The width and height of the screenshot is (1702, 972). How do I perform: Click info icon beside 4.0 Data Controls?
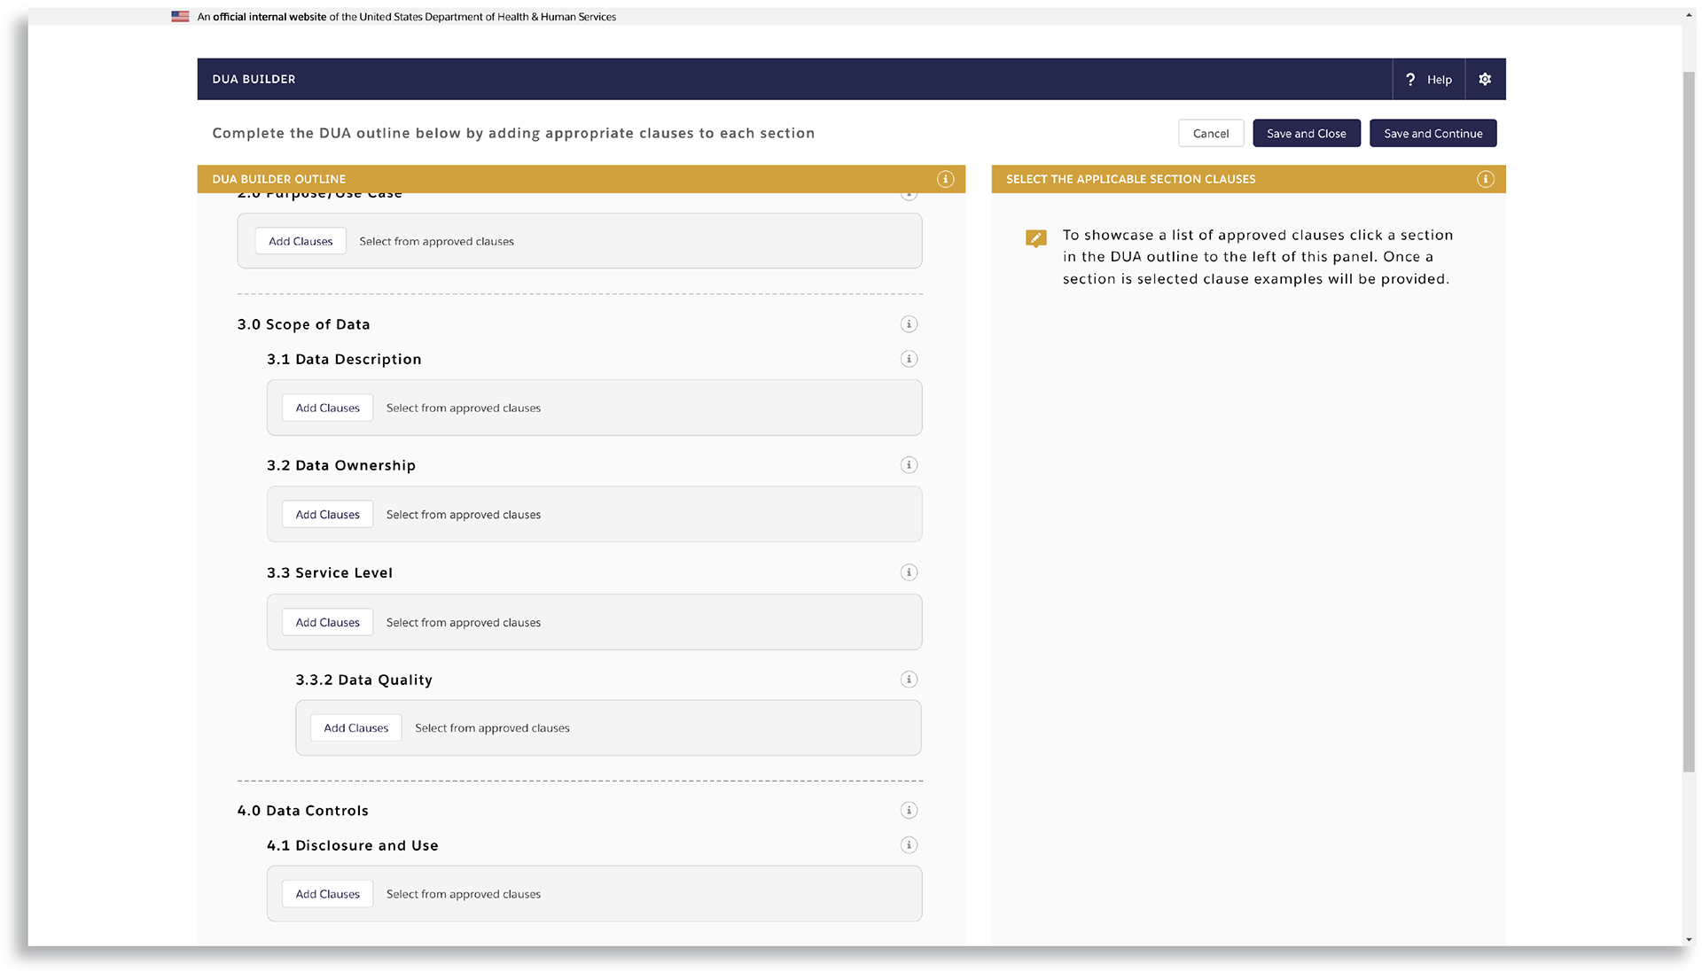click(x=909, y=811)
